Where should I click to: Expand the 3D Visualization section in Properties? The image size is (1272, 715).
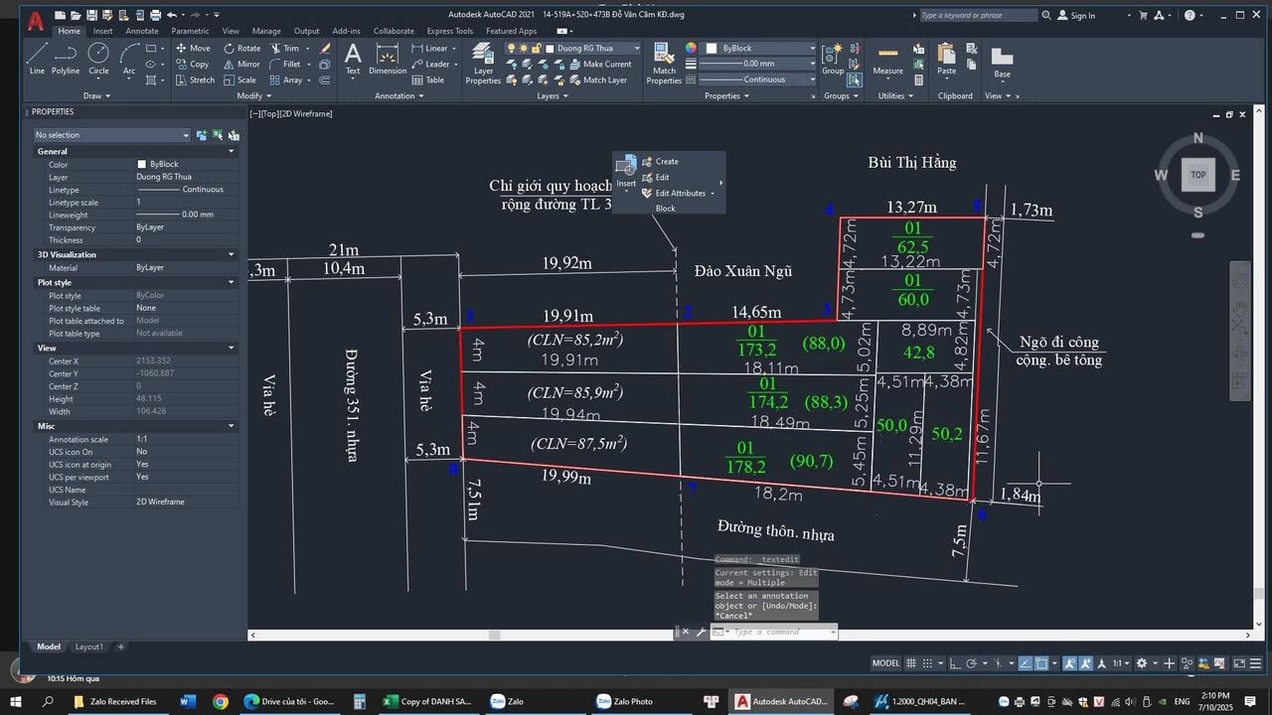coord(231,254)
